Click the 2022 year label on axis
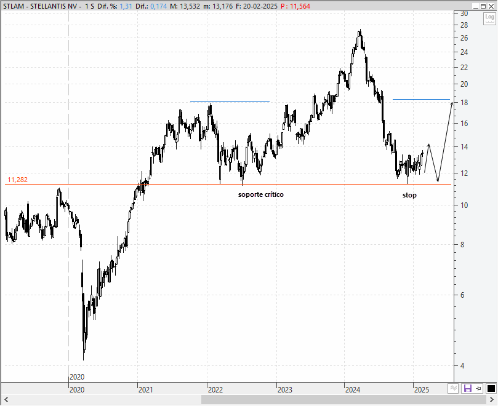 tap(215, 390)
